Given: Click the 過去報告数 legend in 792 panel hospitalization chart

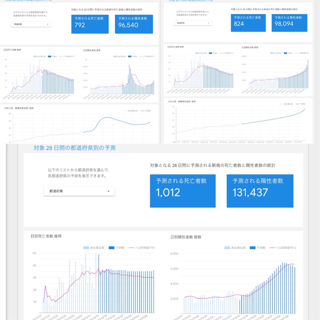Looking at the screenshot, I should coord(131,111).
